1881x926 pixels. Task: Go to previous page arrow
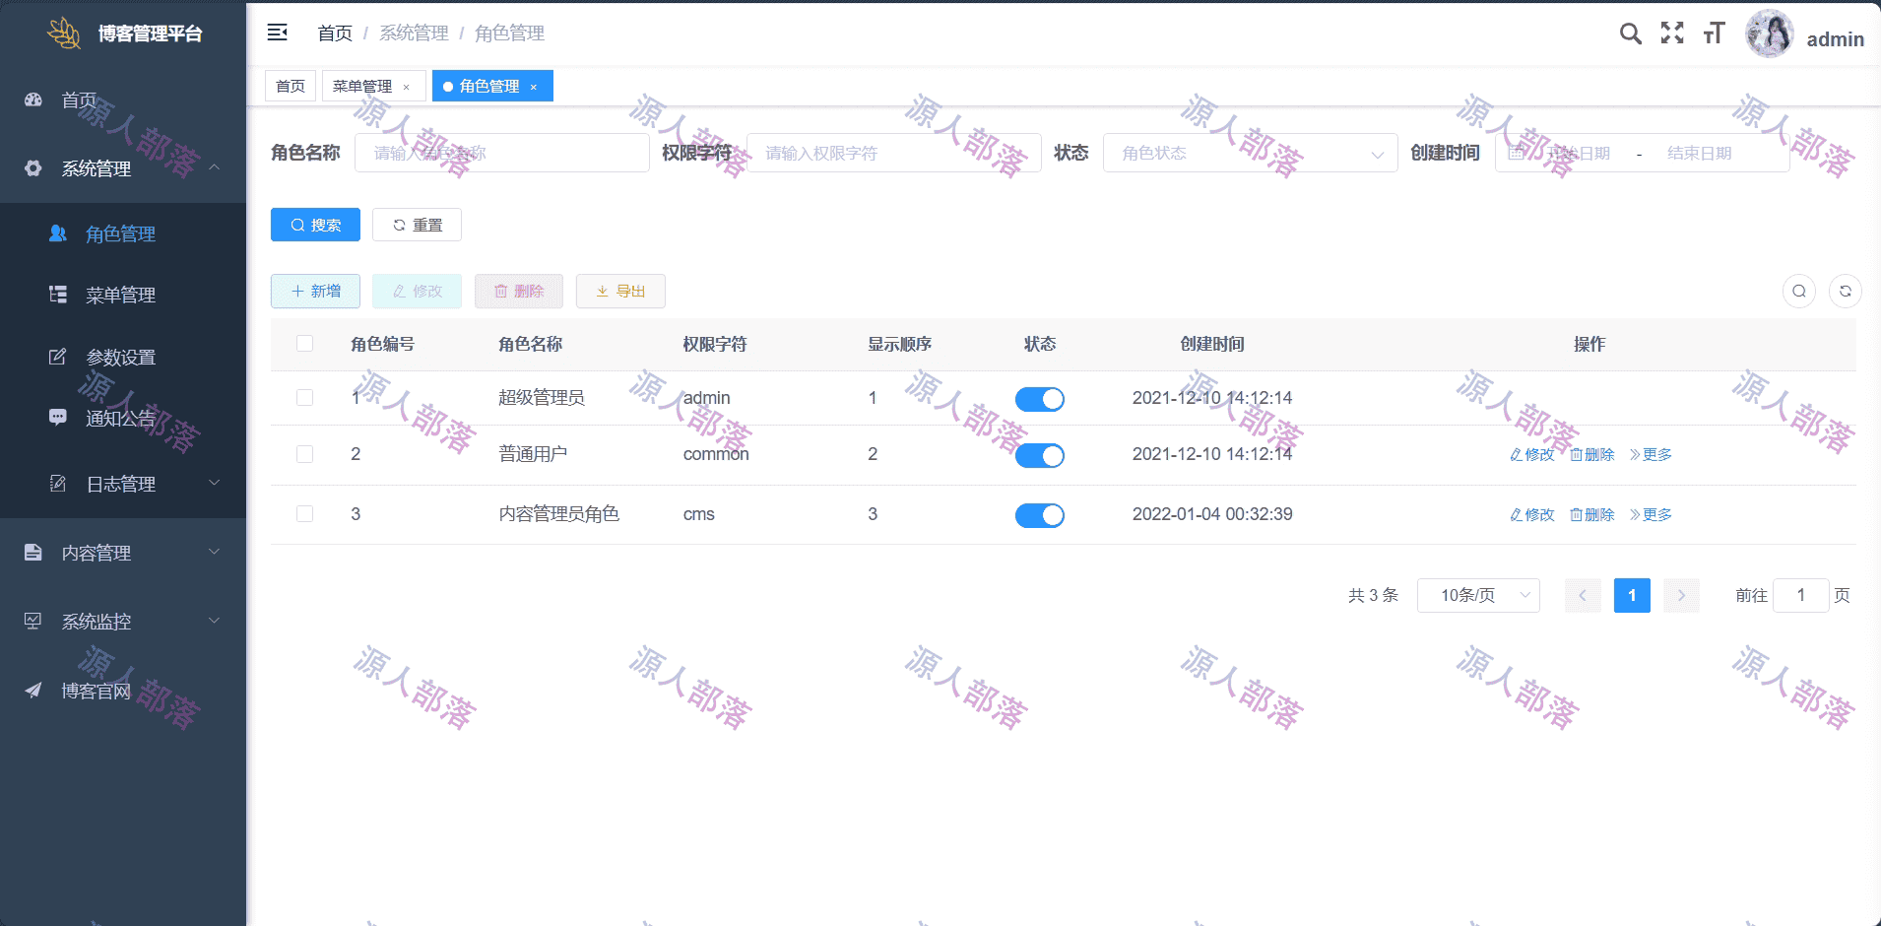(1583, 595)
